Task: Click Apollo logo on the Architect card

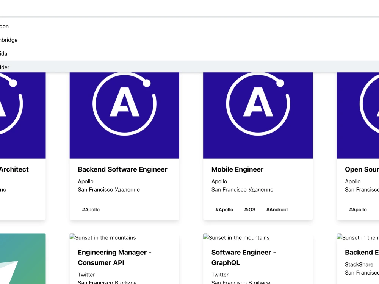Action: point(23,115)
